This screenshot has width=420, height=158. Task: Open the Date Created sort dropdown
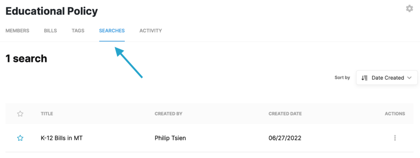pos(387,78)
